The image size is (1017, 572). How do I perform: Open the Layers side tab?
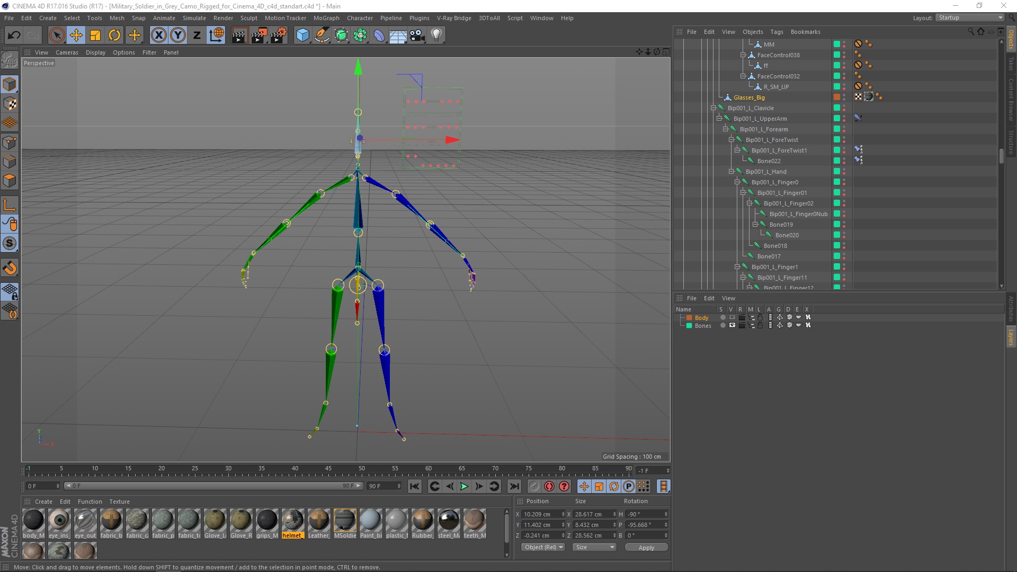(x=1011, y=337)
